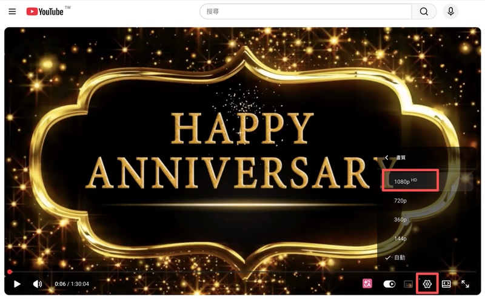Enter full screen mode
The width and height of the screenshot is (485, 299).
pyautogui.click(x=466, y=284)
